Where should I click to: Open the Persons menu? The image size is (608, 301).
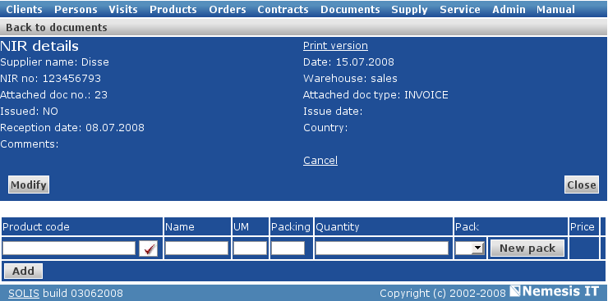point(76,10)
